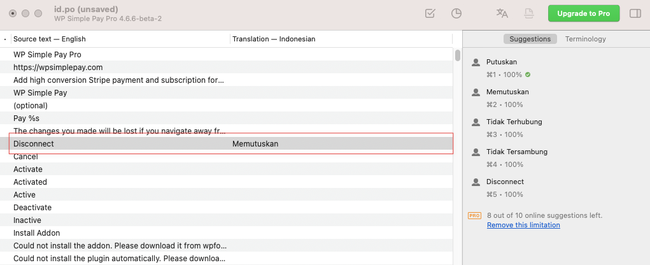Click the 'id.po (unsaved)' window title
The width and height of the screenshot is (650, 265).
coord(86,9)
